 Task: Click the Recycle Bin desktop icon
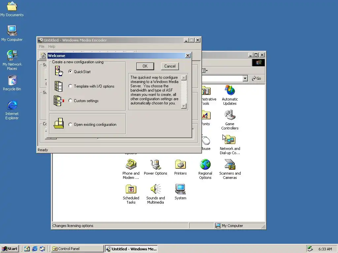tap(12, 83)
